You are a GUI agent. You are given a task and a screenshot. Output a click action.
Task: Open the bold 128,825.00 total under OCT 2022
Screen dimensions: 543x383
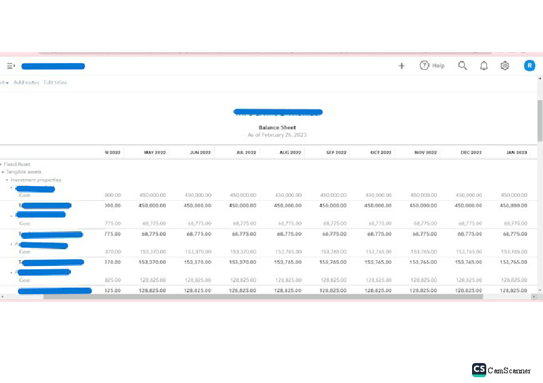point(378,291)
